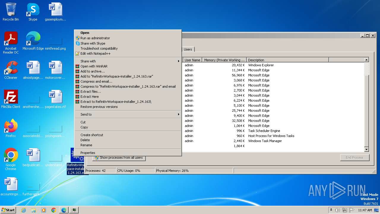Image resolution: width=380 pixels, height=214 pixels.
Task: Sort by User Name column header
Action: pyautogui.click(x=192, y=60)
